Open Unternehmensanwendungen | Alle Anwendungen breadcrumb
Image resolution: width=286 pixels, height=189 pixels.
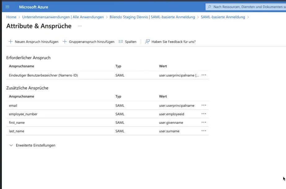click(x=63, y=17)
